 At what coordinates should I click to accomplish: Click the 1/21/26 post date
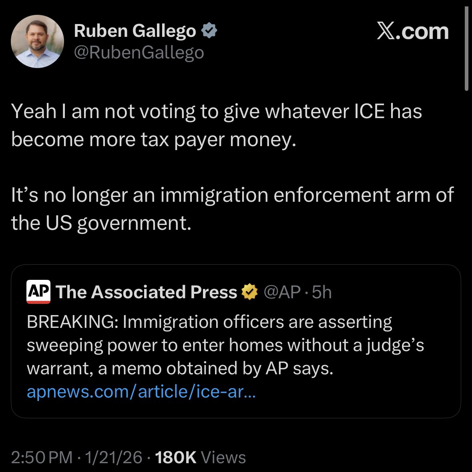[x=113, y=457]
